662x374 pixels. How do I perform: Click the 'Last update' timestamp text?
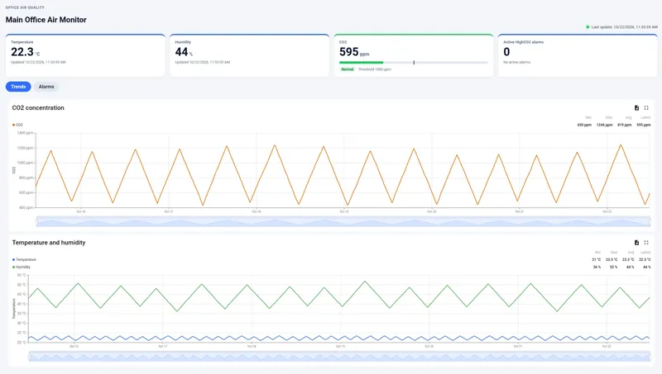[625, 27]
